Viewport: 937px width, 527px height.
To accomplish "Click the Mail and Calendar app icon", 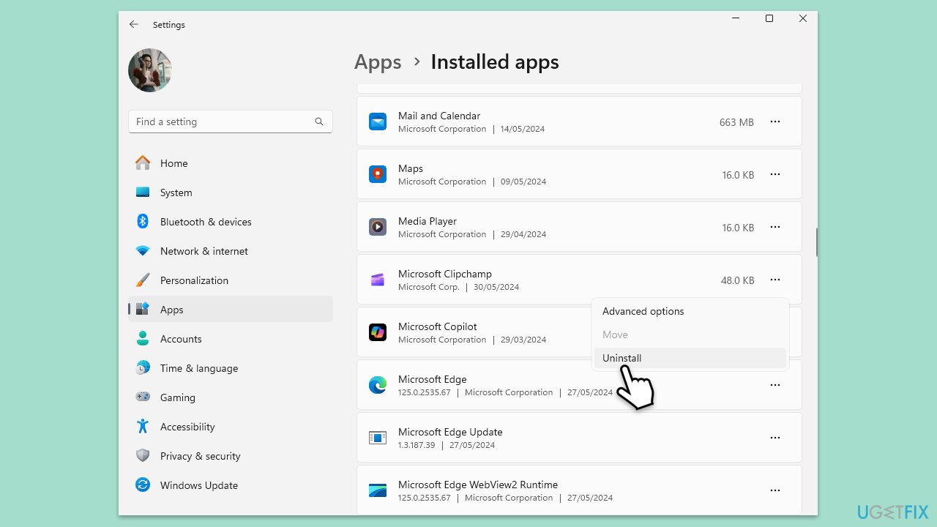I will click(x=378, y=122).
